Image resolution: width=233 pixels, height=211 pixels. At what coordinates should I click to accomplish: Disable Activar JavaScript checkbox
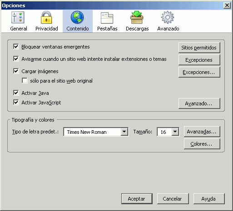point(16,103)
